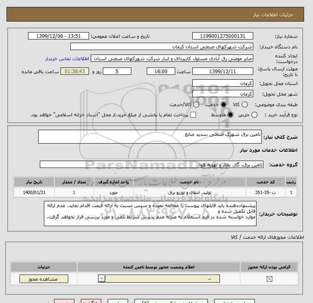Open the license status dropdown
This screenshot has width=313, height=303.
click(x=159, y=279)
